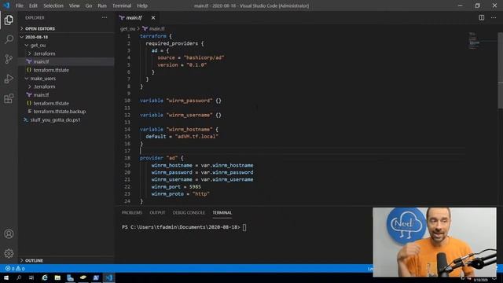503x283 pixels.
Task: Open the Terminal menu
Action: click(122, 6)
